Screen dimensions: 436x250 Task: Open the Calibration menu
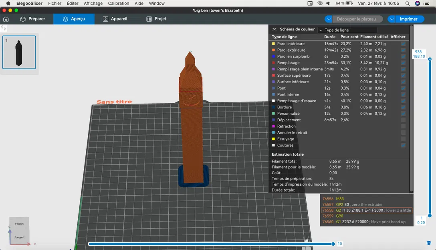tap(119, 3)
